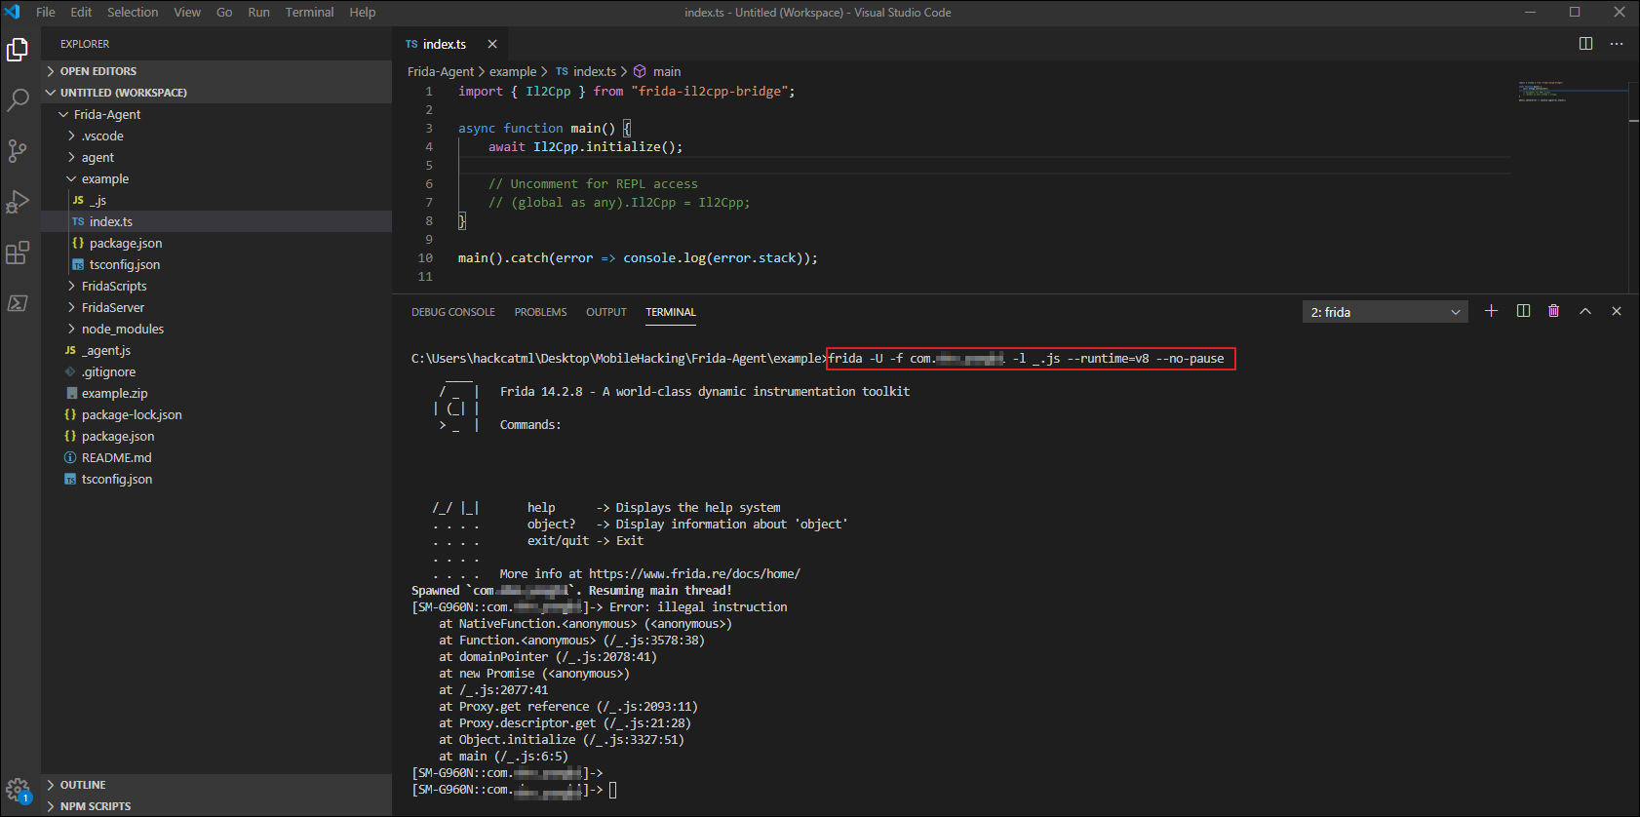Switch to the Output tab
The image size is (1640, 817).
606,312
